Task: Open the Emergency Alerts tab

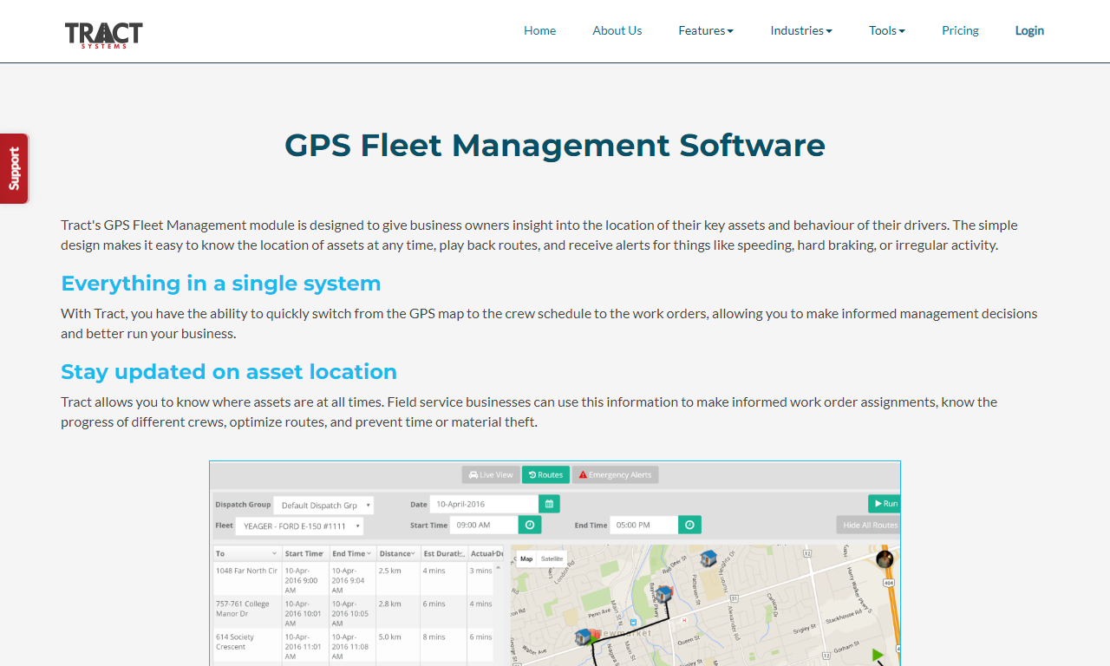Action: point(615,474)
